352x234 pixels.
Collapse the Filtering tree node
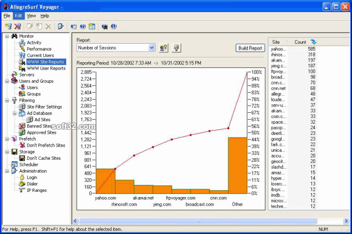[7, 101]
